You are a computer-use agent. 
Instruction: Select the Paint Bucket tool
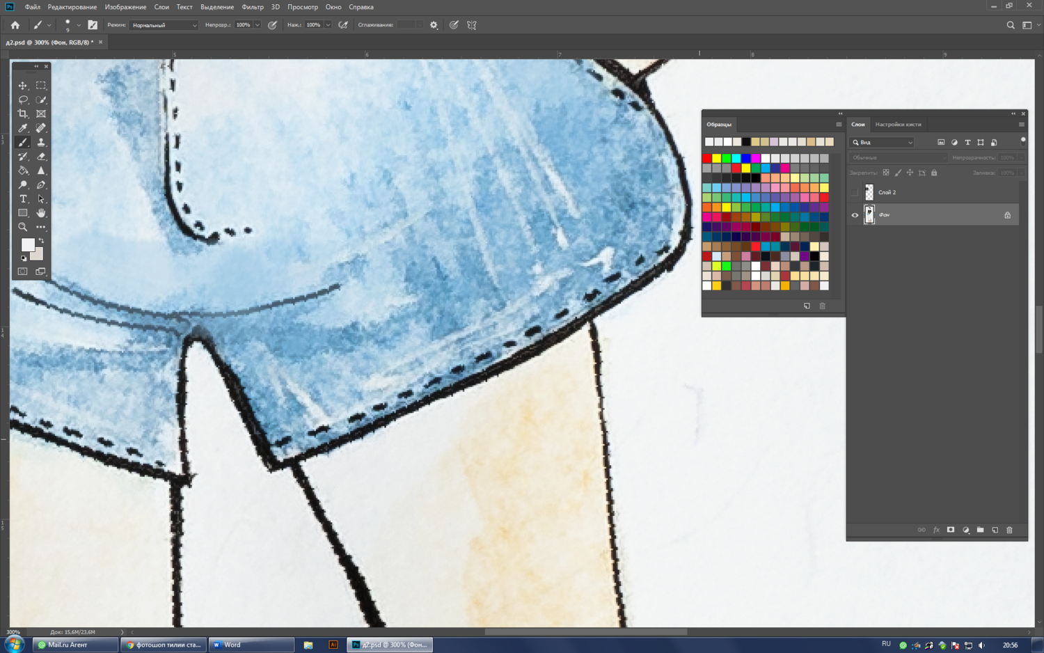(x=23, y=171)
